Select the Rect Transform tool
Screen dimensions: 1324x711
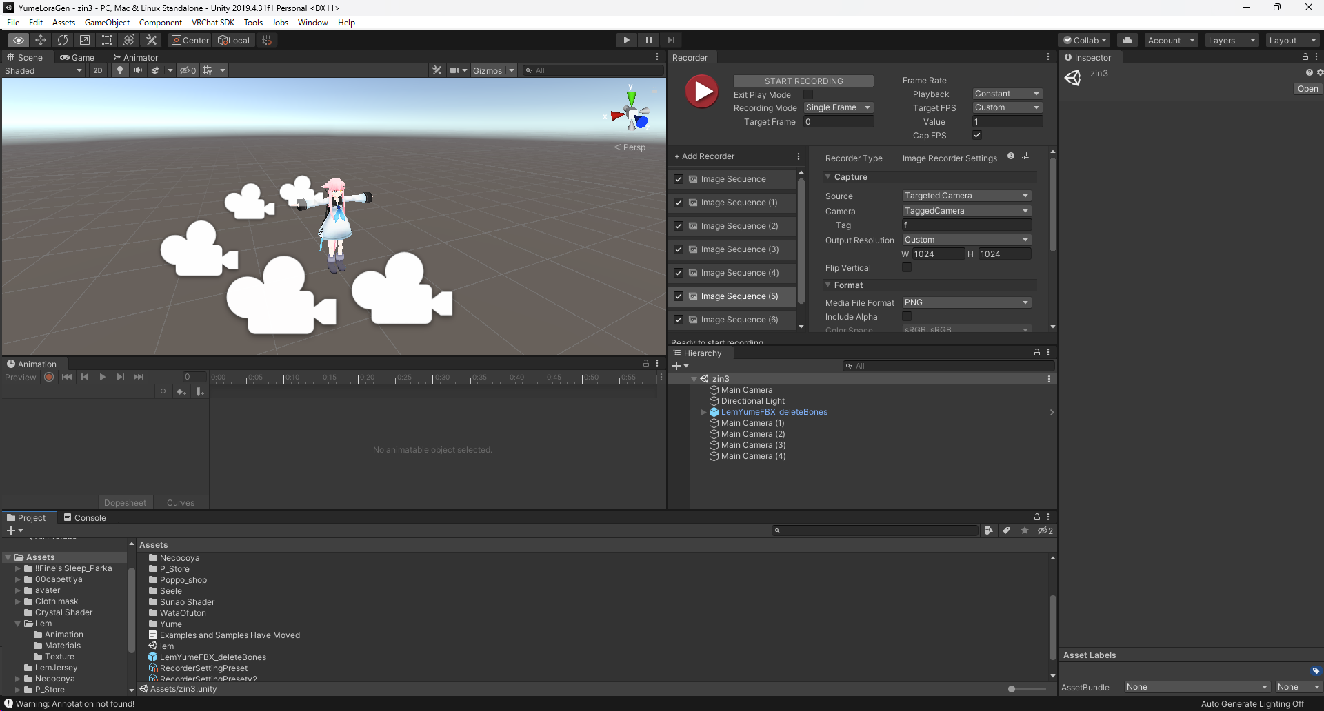[107, 40]
